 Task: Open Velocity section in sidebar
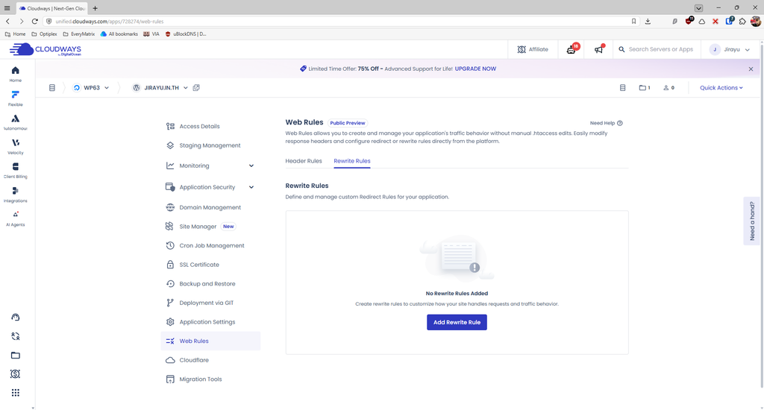(x=15, y=146)
